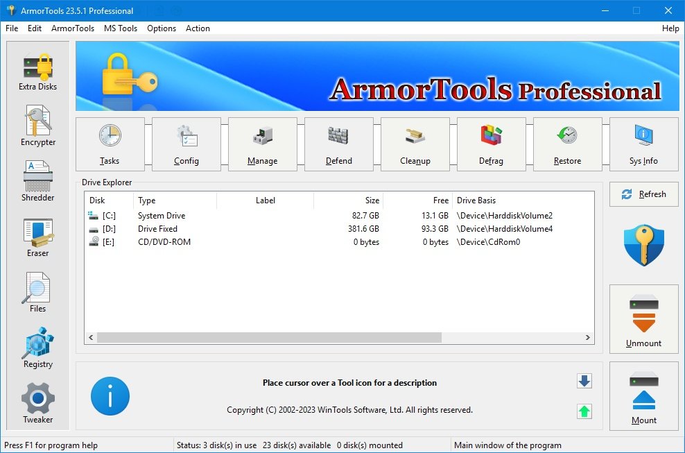Launch the Encrypter tool
The image size is (685, 453).
pos(38,126)
